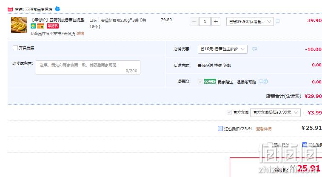
Task: Click the unit price 79.80
Action: point(166,20)
